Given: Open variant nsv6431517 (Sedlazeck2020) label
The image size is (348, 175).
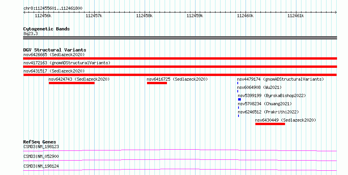Looking at the screenshot, I should pos(54,71).
